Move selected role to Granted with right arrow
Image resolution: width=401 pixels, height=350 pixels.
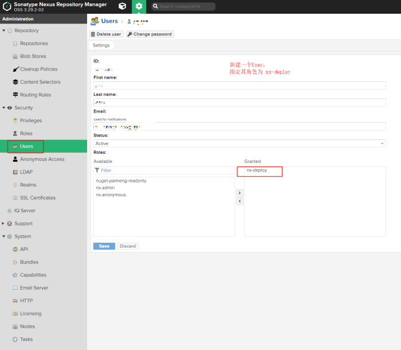pyautogui.click(x=239, y=193)
